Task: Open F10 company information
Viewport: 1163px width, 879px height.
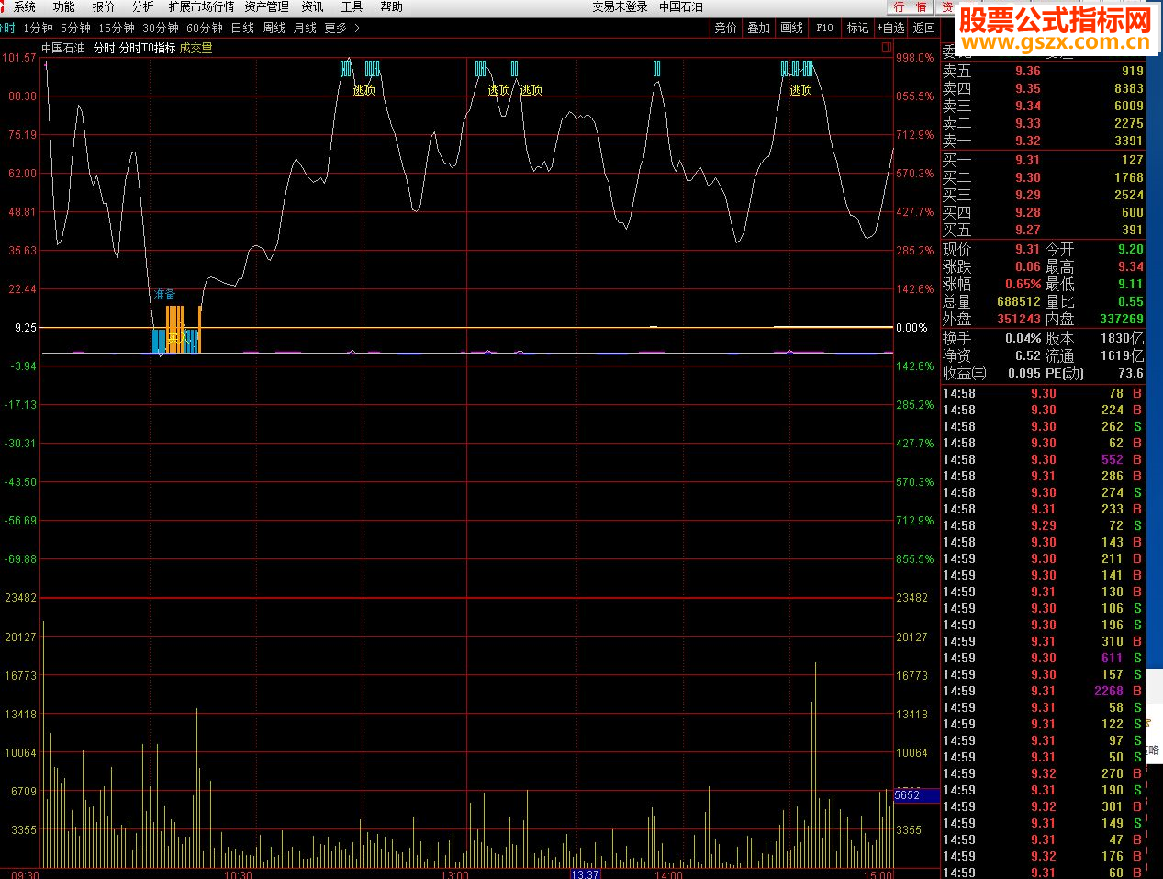Action: [x=824, y=28]
